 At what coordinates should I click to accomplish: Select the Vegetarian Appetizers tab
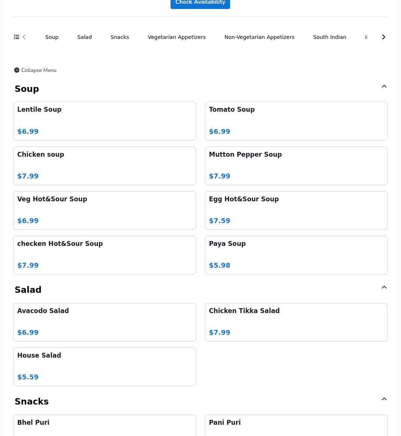[177, 37]
